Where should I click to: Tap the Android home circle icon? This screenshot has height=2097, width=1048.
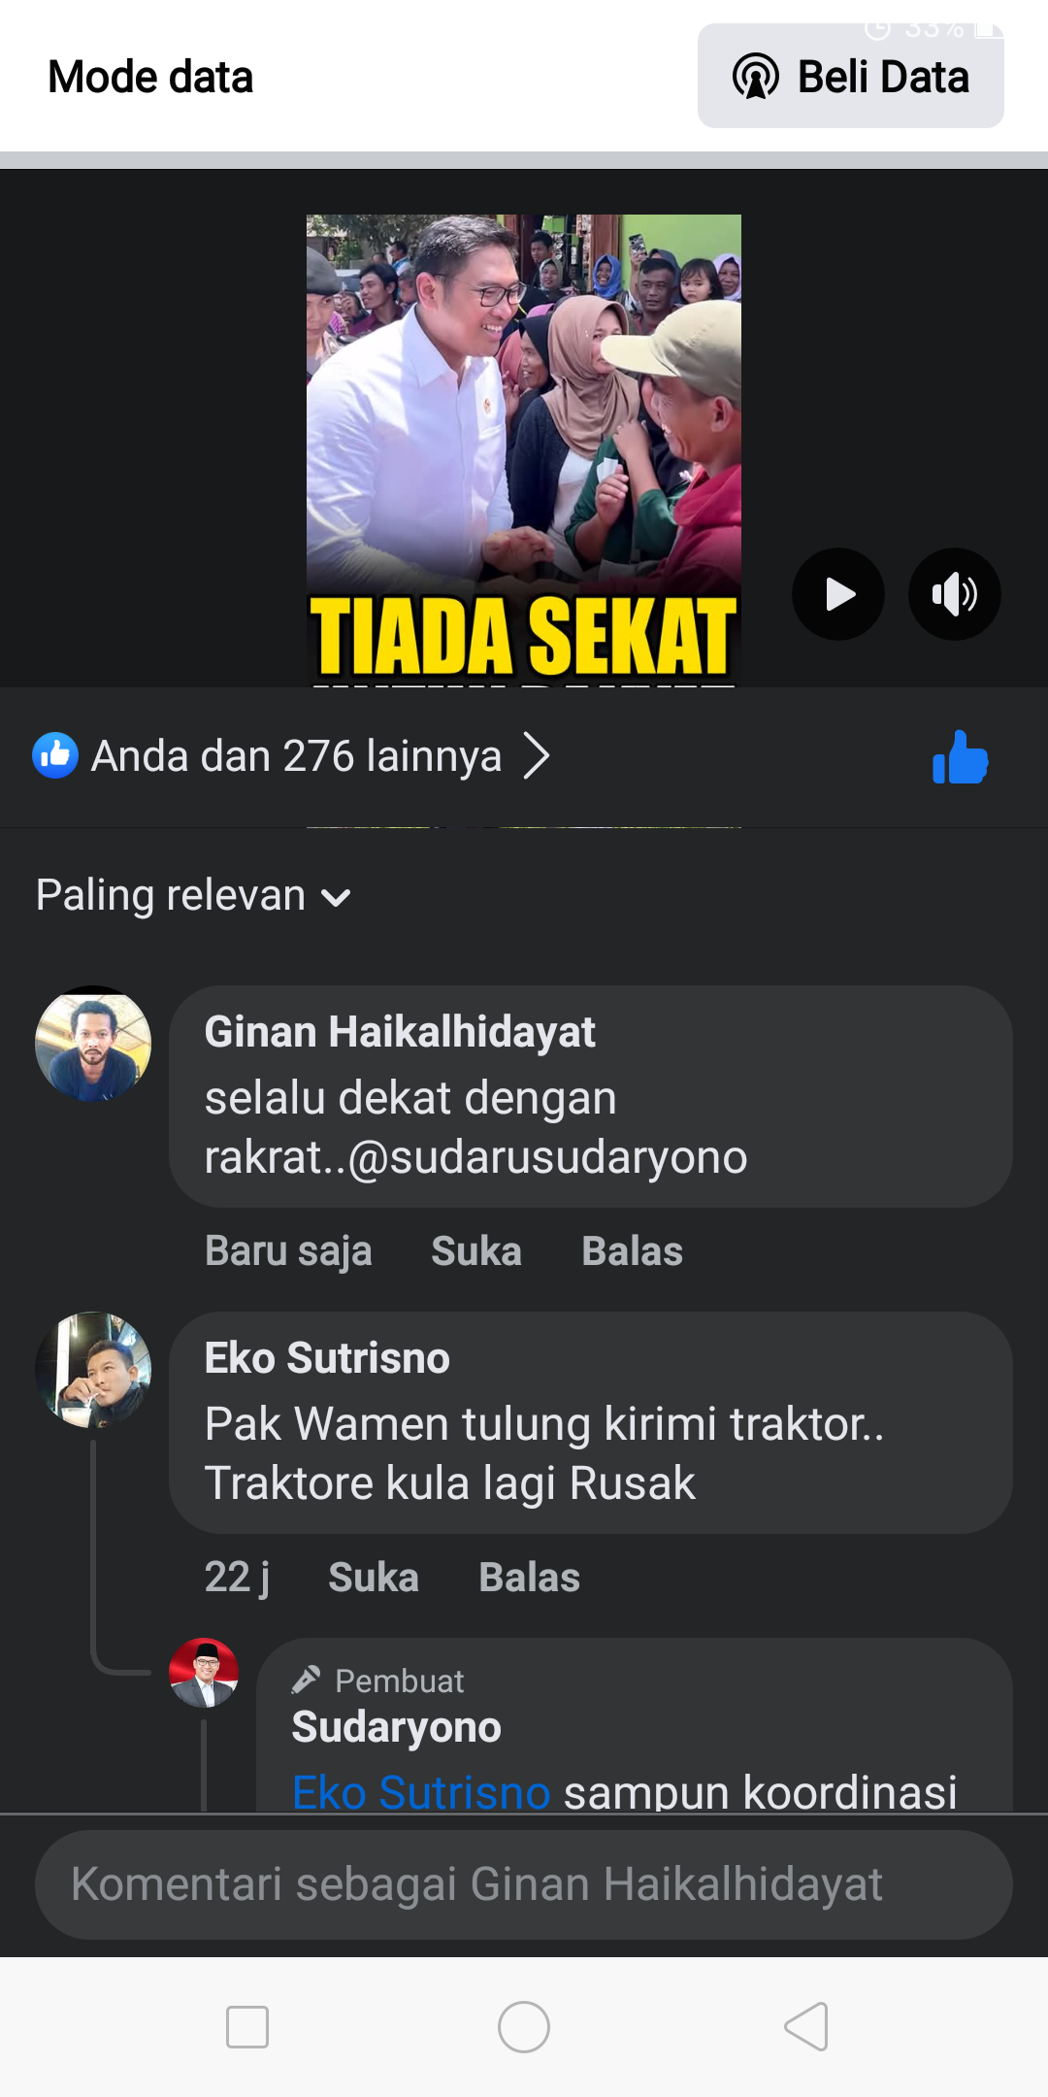(x=524, y=2027)
